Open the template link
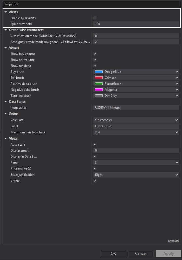182x260 pixels. [173, 241]
